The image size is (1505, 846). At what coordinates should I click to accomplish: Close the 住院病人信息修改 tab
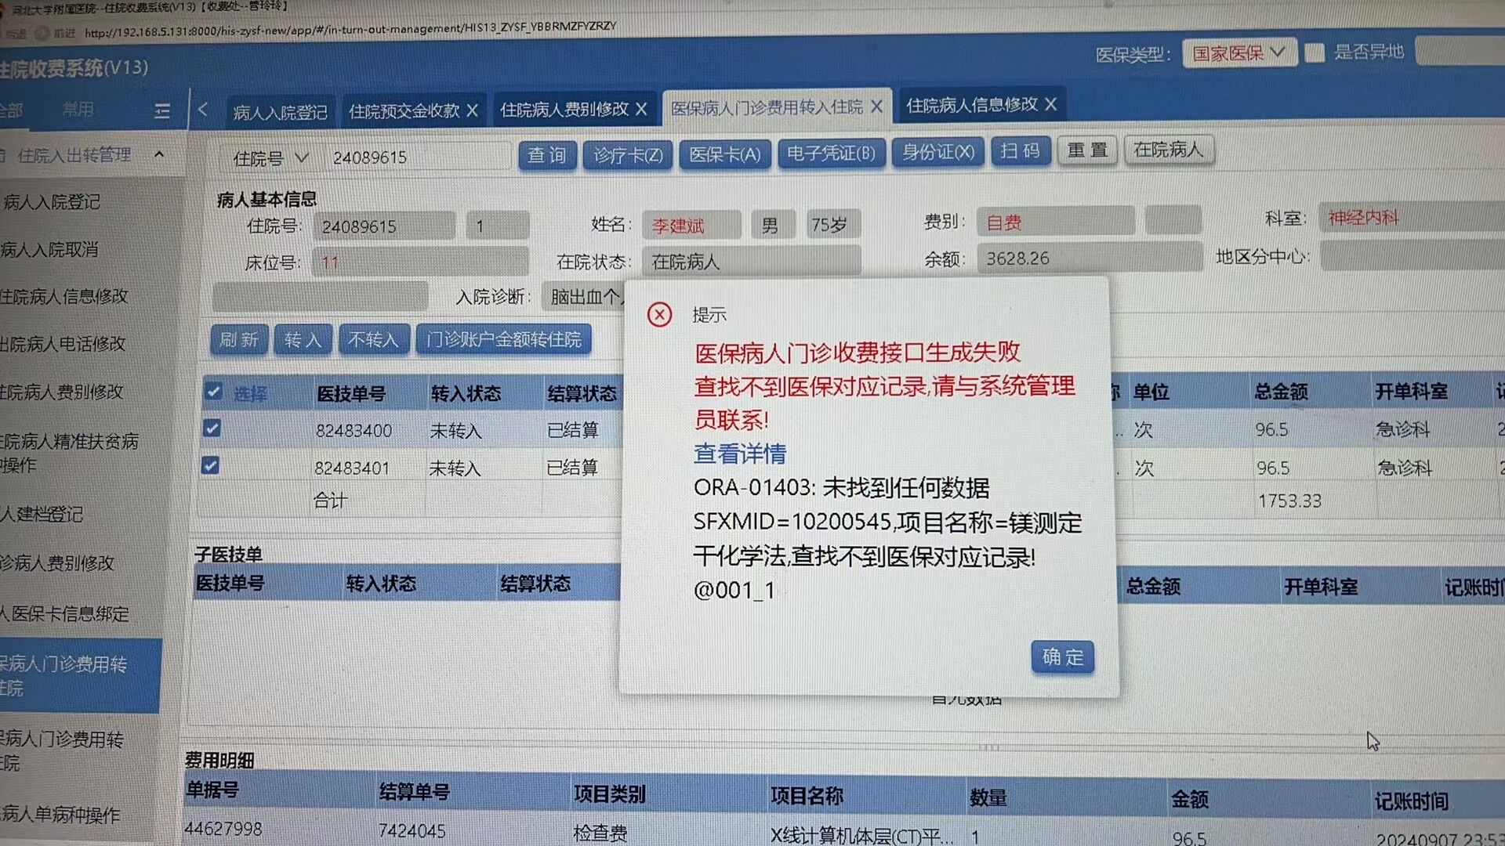[x=1051, y=104]
